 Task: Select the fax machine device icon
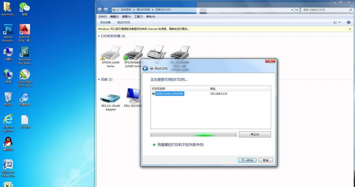tap(156, 53)
